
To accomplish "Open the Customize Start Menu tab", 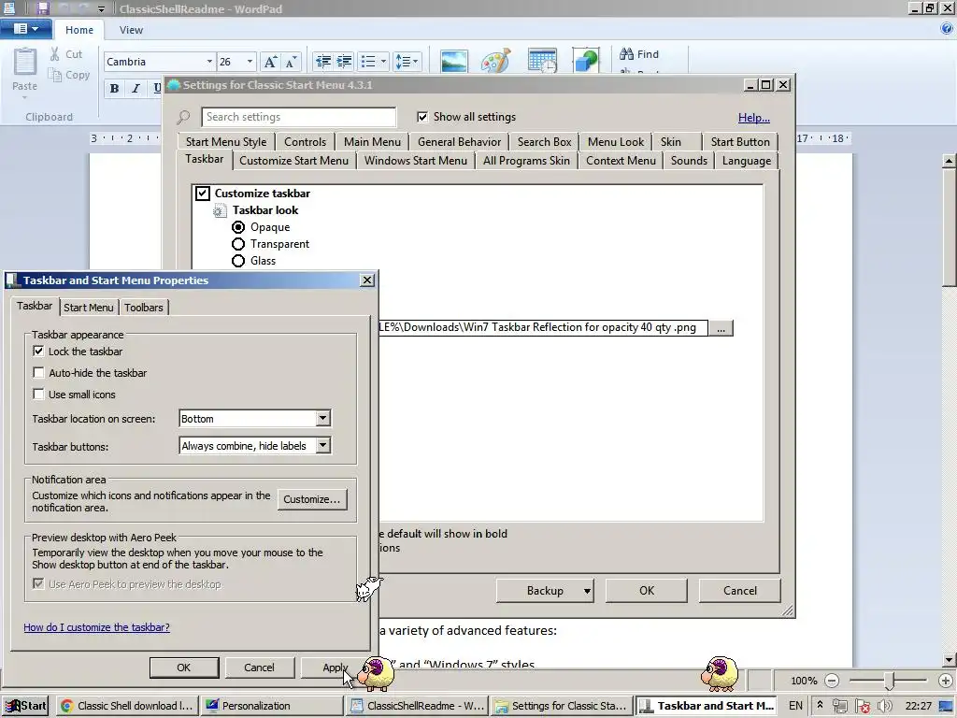I will 293,161.
